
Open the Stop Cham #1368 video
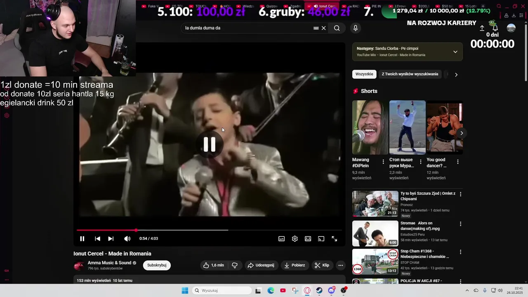click(x=375, y=262)
